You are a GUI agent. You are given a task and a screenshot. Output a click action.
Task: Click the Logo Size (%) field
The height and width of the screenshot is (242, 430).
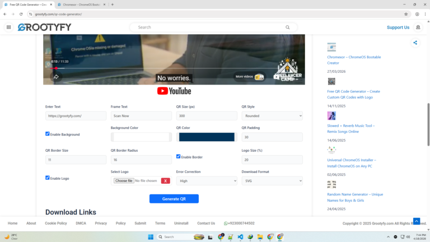272,160
